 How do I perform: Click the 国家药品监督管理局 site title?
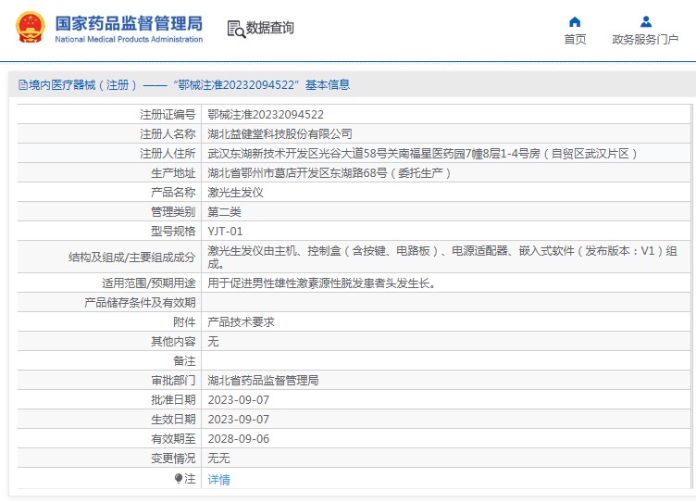click(129, 23)
